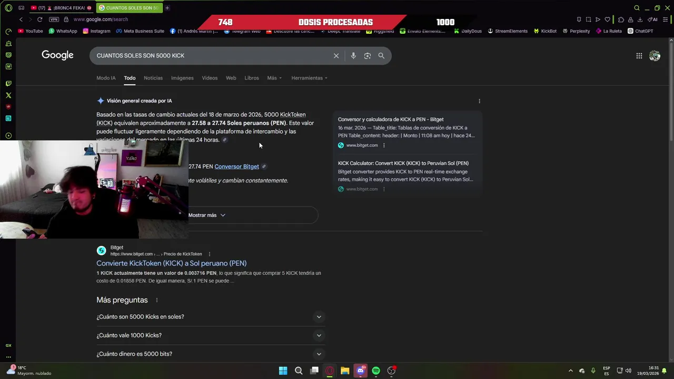Open WhatsApp bookmark
The width and height of the screenshot is (674, 379).
[63, 31]
